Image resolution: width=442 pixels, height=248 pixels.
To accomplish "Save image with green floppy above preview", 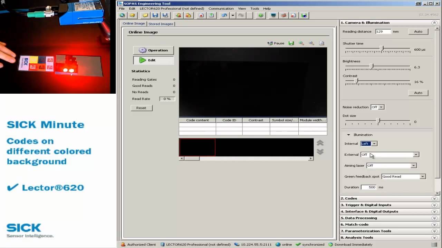I will click(291, 43).
